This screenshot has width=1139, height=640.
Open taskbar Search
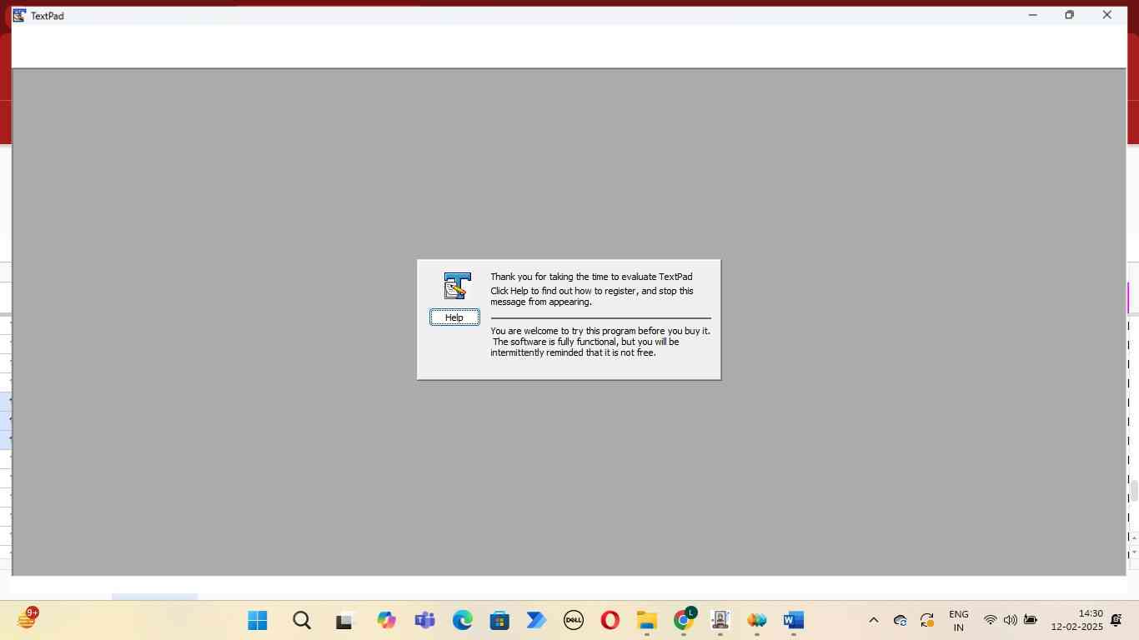pos(302,620)
